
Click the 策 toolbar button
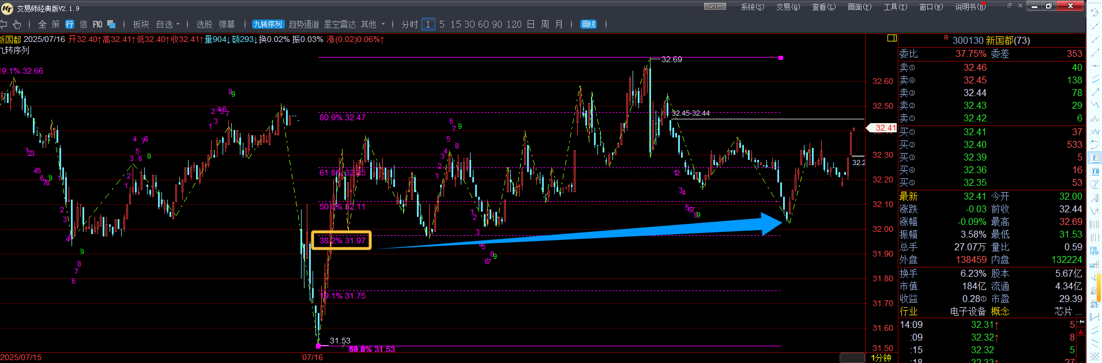56,24
